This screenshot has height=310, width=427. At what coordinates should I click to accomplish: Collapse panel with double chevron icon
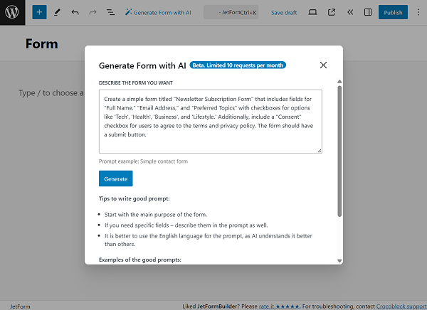click(350, 12)
